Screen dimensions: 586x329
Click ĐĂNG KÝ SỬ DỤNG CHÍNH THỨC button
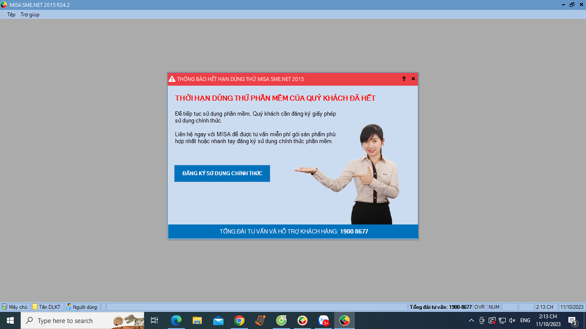click(x=222, y=173)
